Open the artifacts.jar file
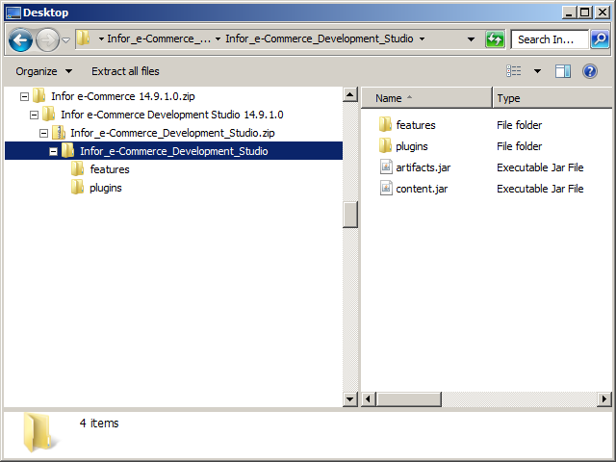The width and height of the screenshot is (616, 462). [x=423, y=167]
